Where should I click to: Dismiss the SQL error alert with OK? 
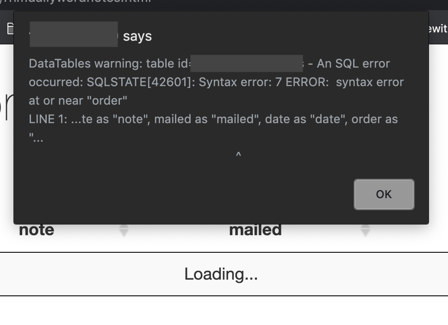pyautogui.click(x=384, y=194)
